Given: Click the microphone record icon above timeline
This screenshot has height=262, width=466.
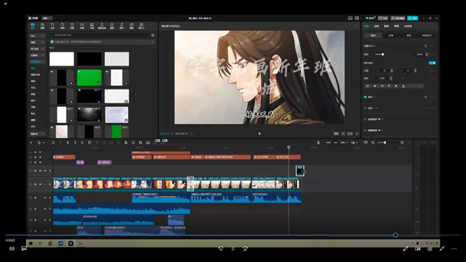Looking at the screenshot, I should point(318,142).
